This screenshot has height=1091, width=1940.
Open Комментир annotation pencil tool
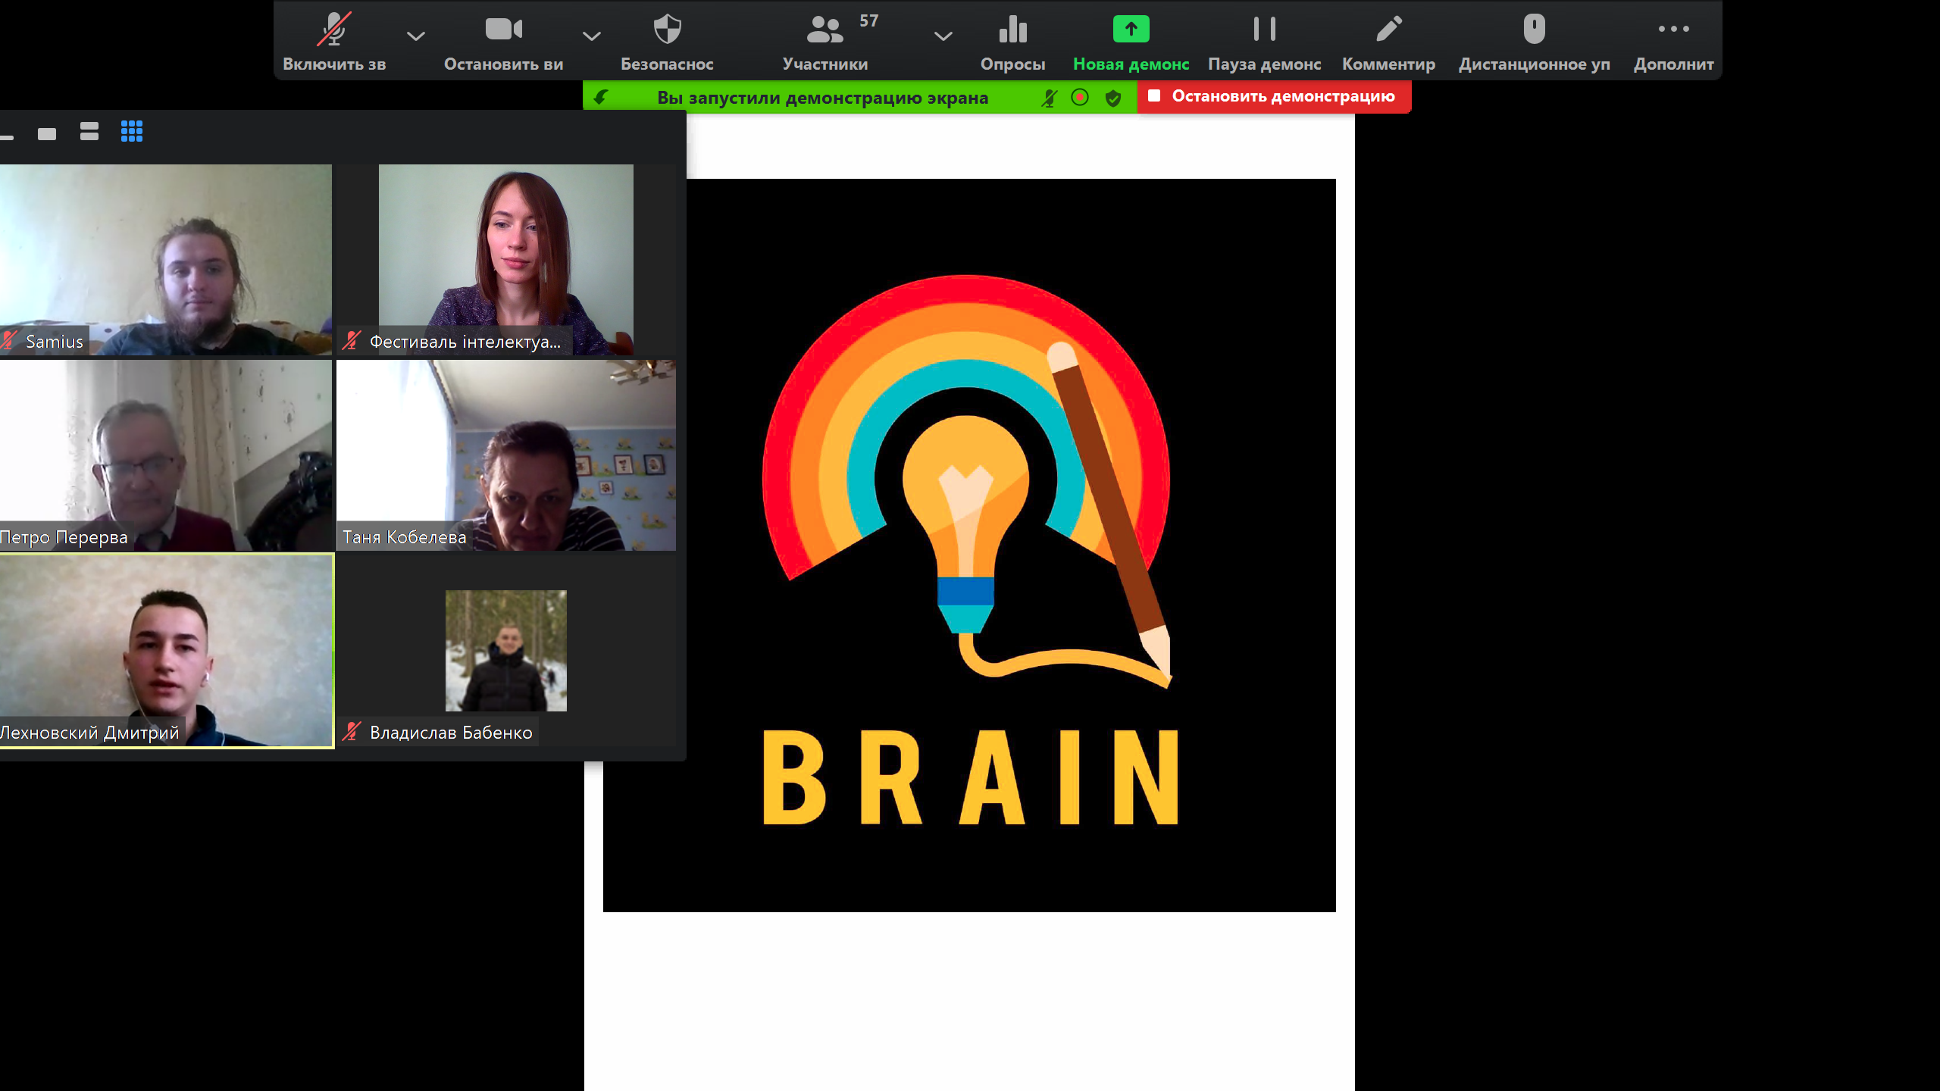click(1388, 42)
